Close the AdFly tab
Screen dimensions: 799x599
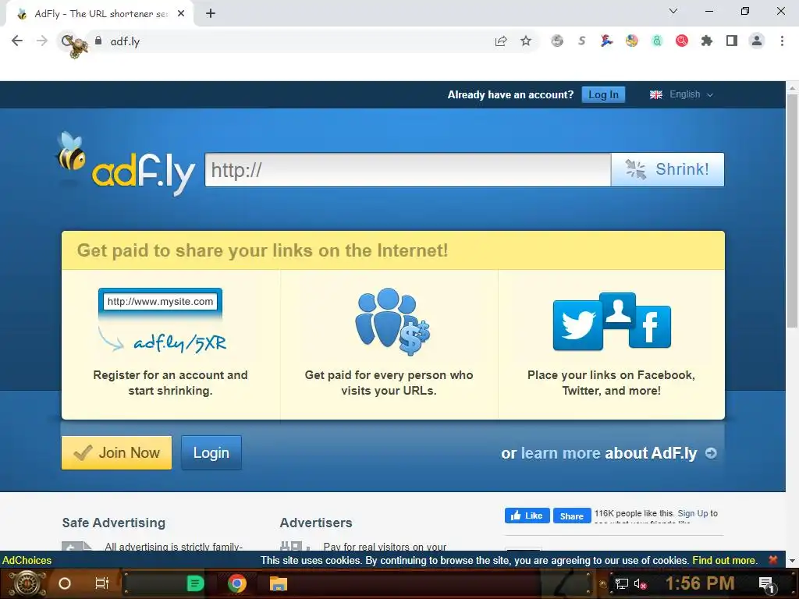click(181, 14)
